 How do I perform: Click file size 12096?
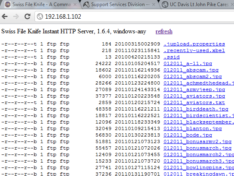click(x=103, y=122)
